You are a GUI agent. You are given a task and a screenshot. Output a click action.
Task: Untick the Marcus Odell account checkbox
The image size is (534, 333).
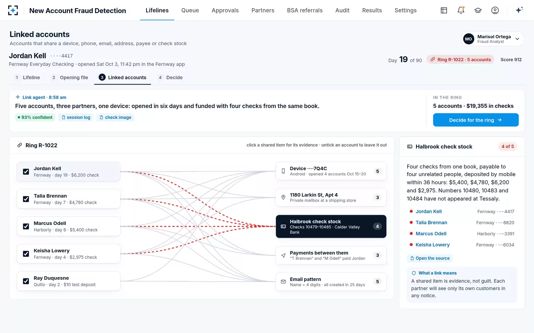point(26,226)
